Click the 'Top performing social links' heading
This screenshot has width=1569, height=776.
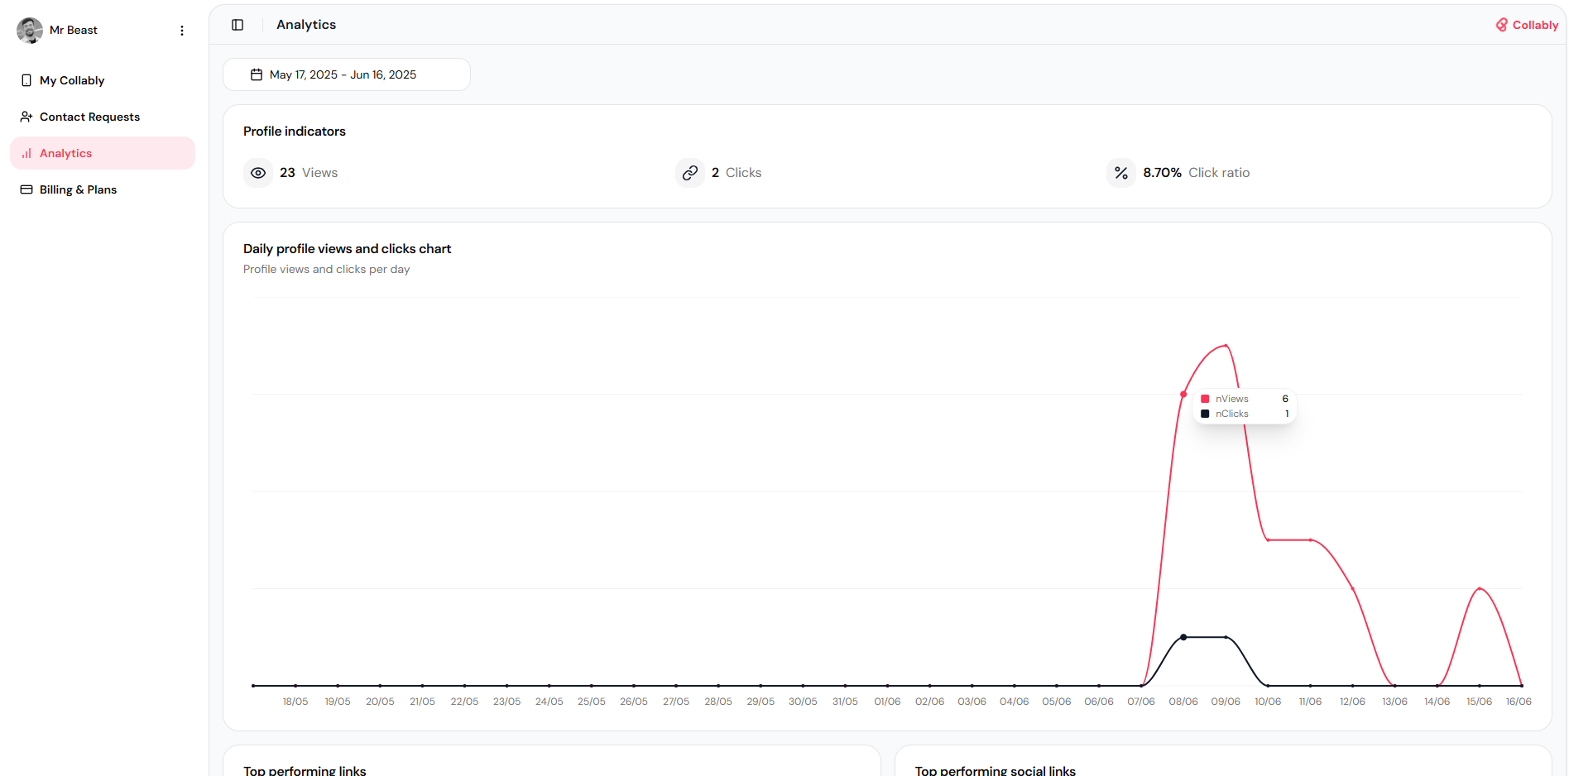996,770
